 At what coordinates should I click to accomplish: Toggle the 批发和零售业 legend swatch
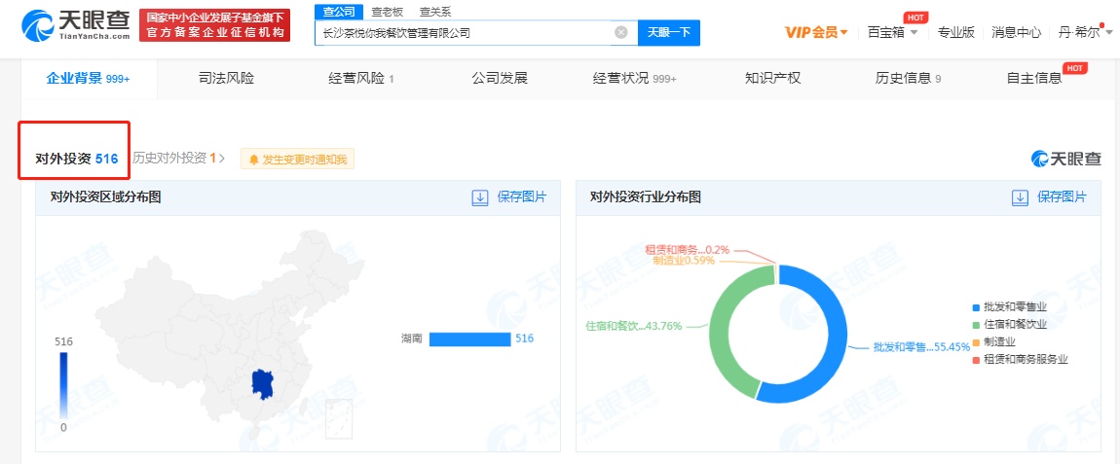click(x=976, y=307)
